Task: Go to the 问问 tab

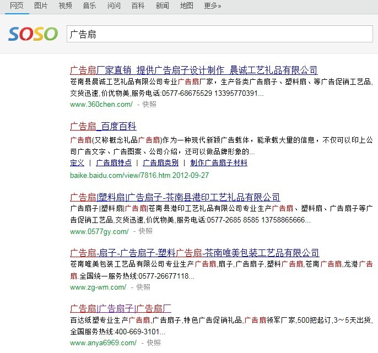Action: [x=114, y=6]
